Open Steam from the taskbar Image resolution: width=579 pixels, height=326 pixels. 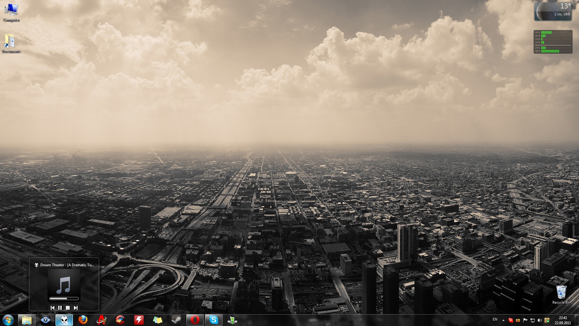coord(176,320)
